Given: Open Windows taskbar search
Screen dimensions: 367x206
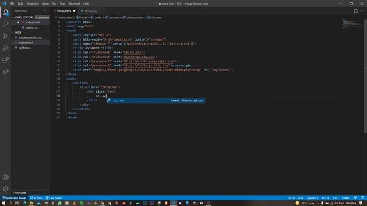Looking at the screenshot, I should (x=10, y=203).
